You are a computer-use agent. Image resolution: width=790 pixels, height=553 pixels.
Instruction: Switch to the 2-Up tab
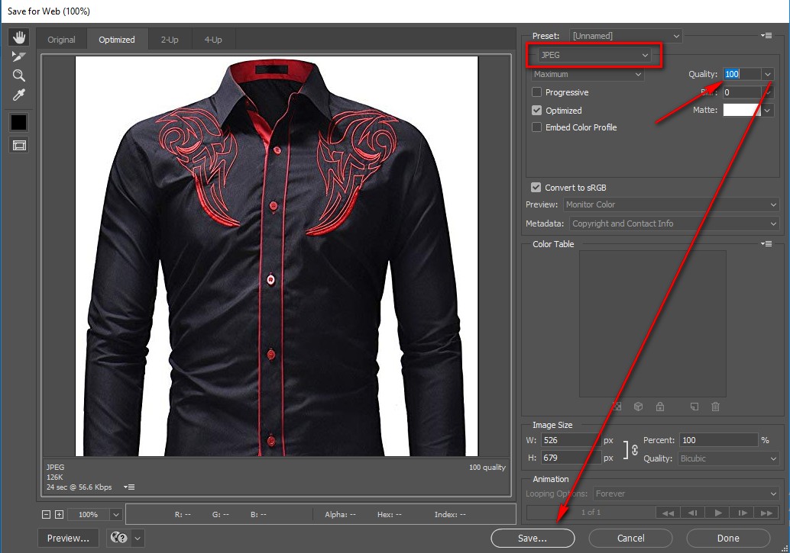(x=169, y=40)
